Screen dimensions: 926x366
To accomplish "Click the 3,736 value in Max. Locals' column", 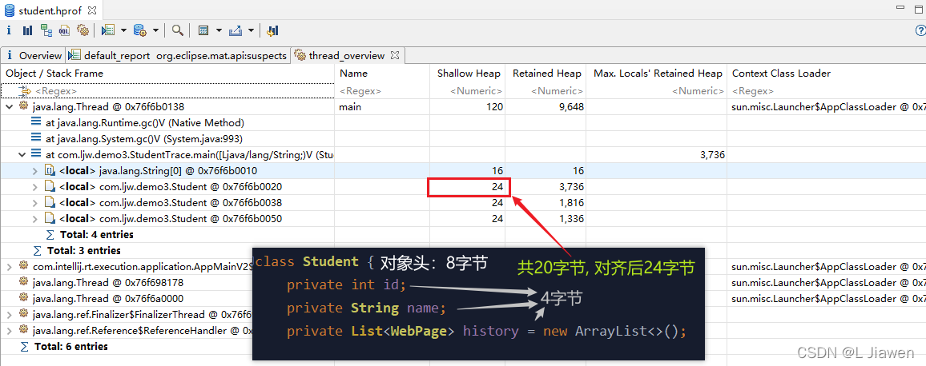I will click(711, 154).
